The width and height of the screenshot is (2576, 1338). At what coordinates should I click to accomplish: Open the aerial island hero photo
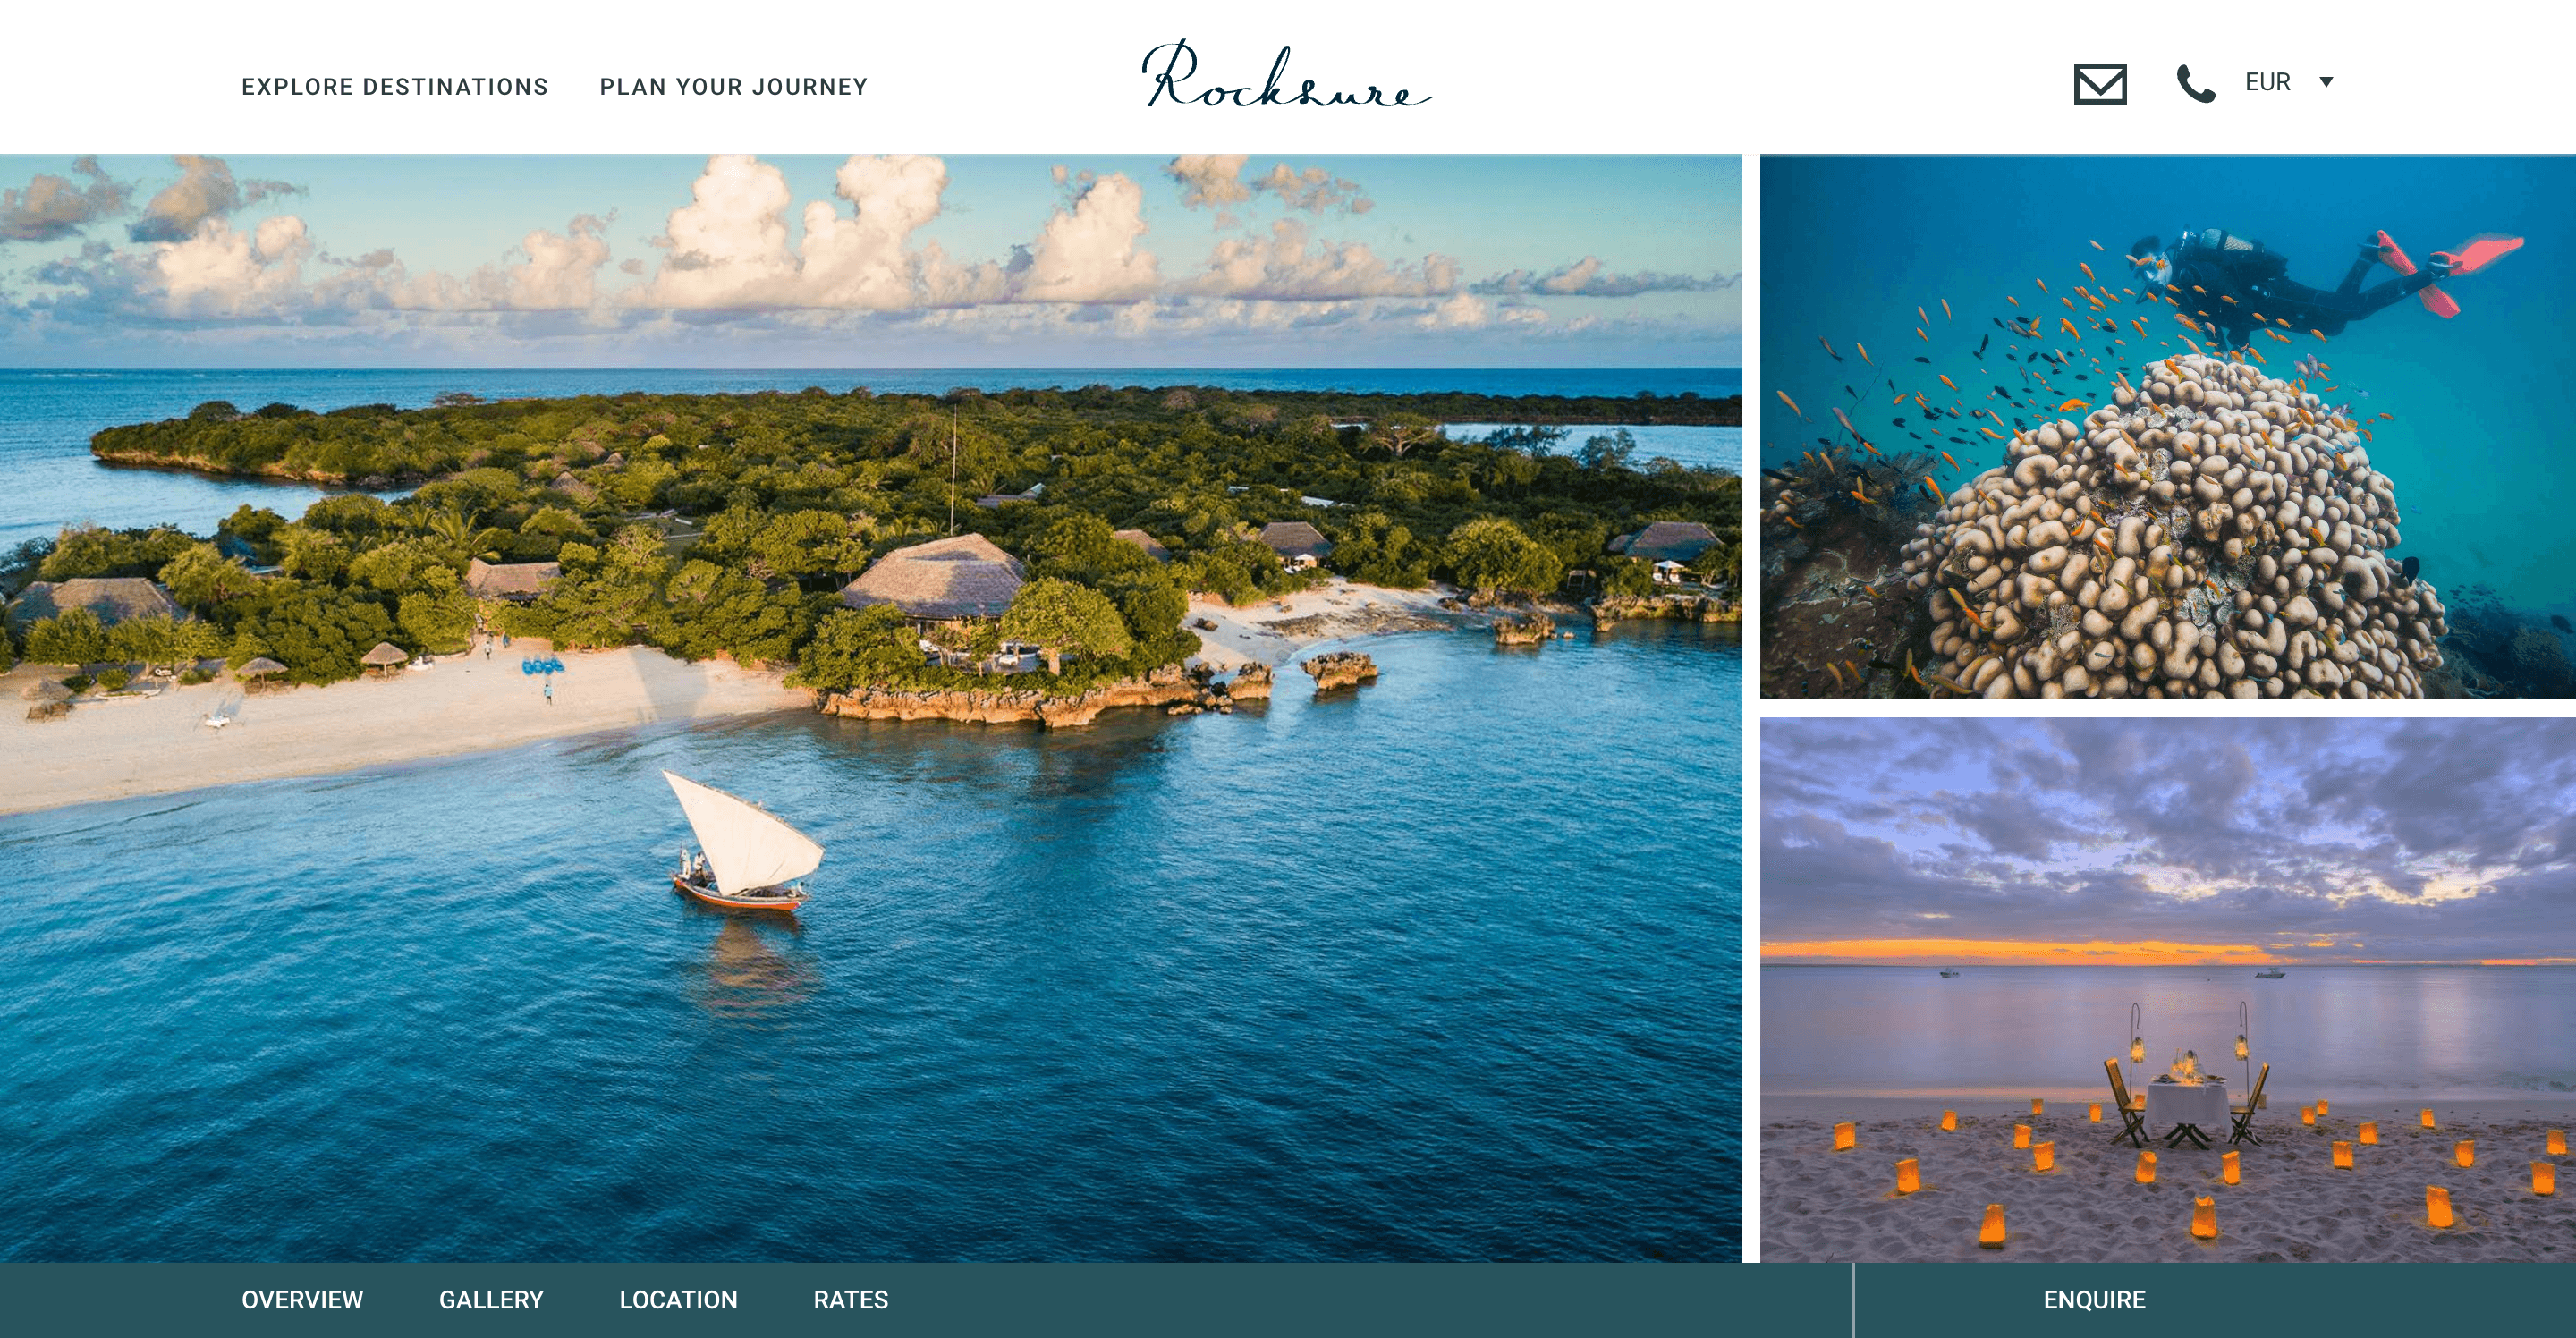(x=871, y=708)
